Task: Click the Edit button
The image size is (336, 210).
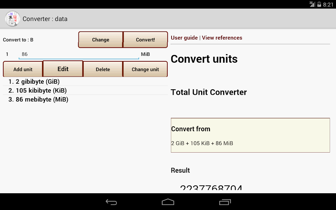Action: tap(63, 69)
